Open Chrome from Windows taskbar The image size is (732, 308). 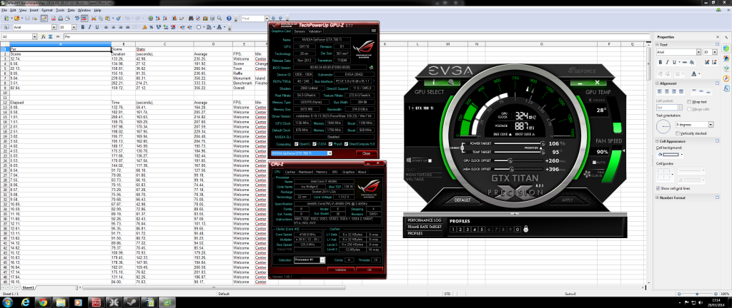click(43, 302)
